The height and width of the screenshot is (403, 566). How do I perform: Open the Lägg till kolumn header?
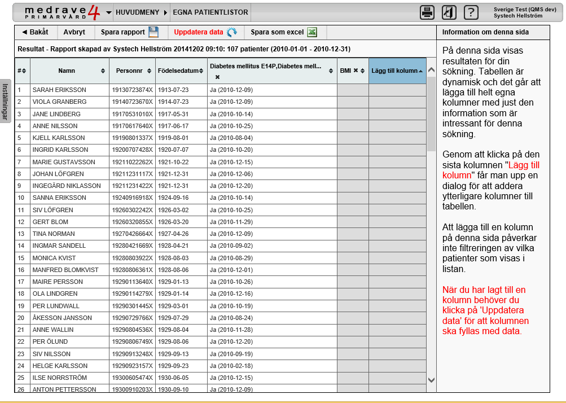397,71
